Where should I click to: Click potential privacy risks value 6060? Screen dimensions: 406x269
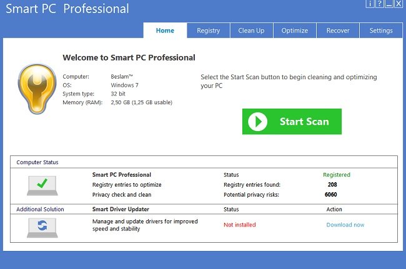pos(331,195)
